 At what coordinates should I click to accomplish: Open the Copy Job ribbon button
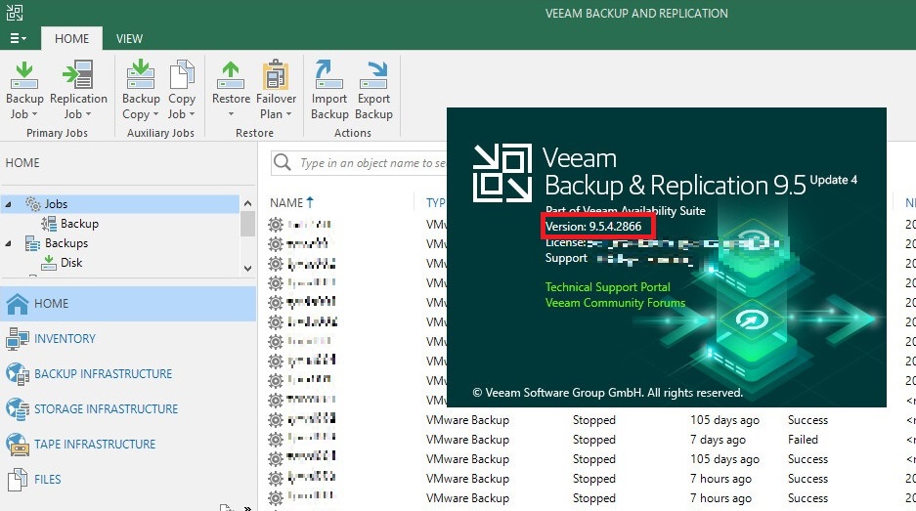(182, 90)
